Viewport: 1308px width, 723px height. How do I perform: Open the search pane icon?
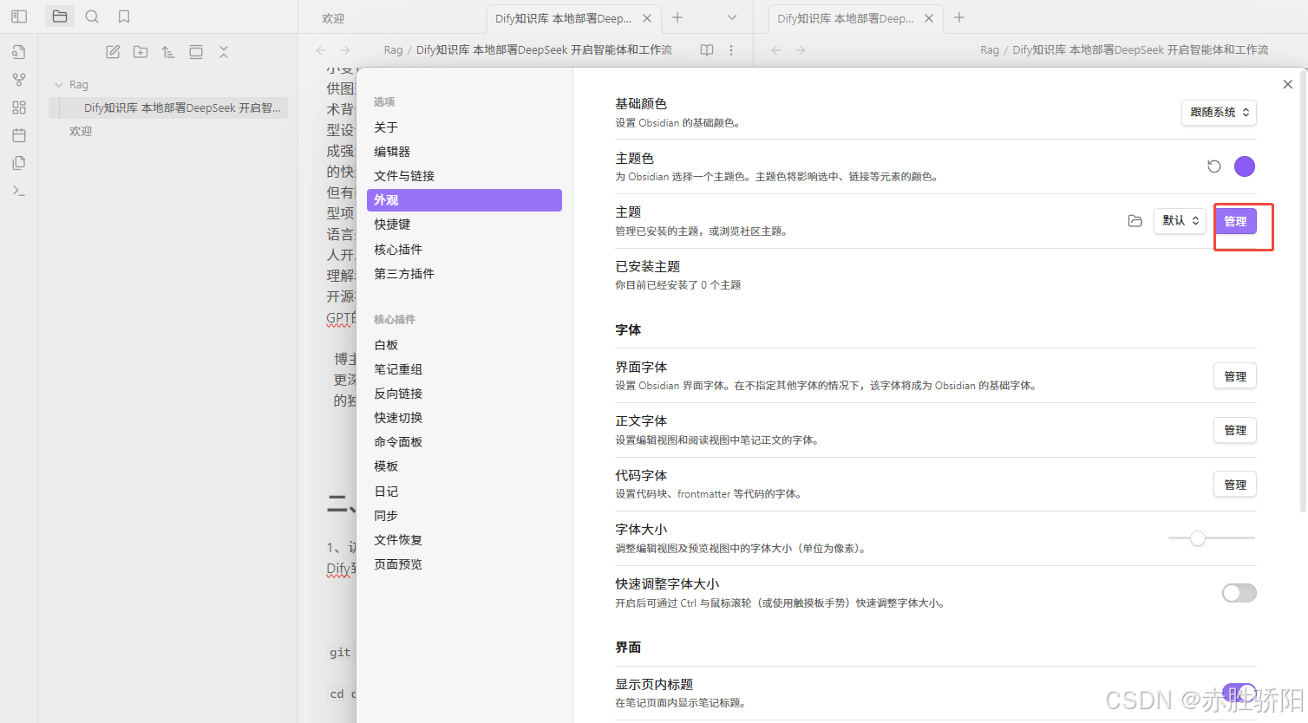pyautogui.click(x=92, y=16)
